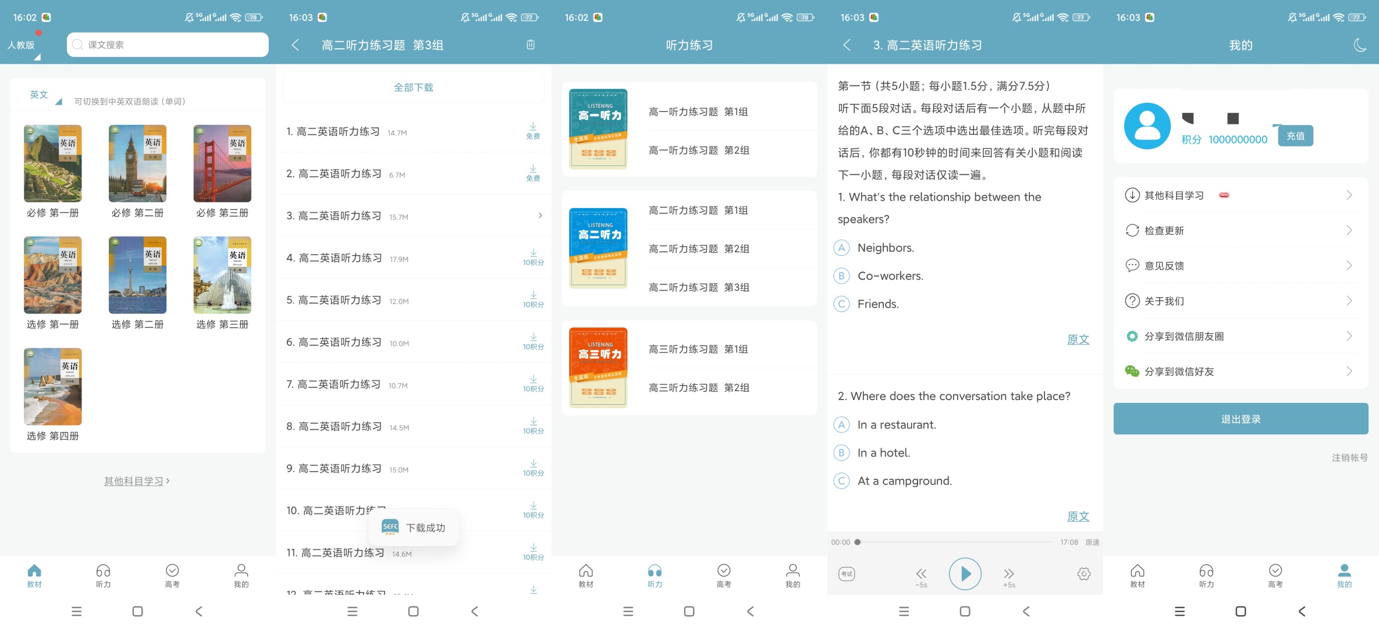
Task: Choose option B 'In a hotel.'
Action: (x=841, y=452)
